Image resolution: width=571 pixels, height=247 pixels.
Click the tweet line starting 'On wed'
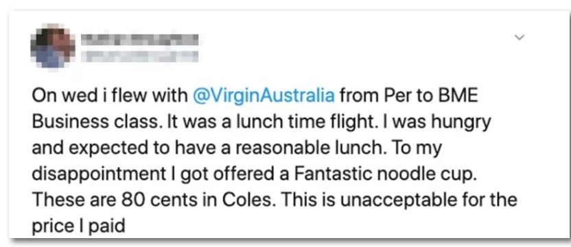point(255,97)
